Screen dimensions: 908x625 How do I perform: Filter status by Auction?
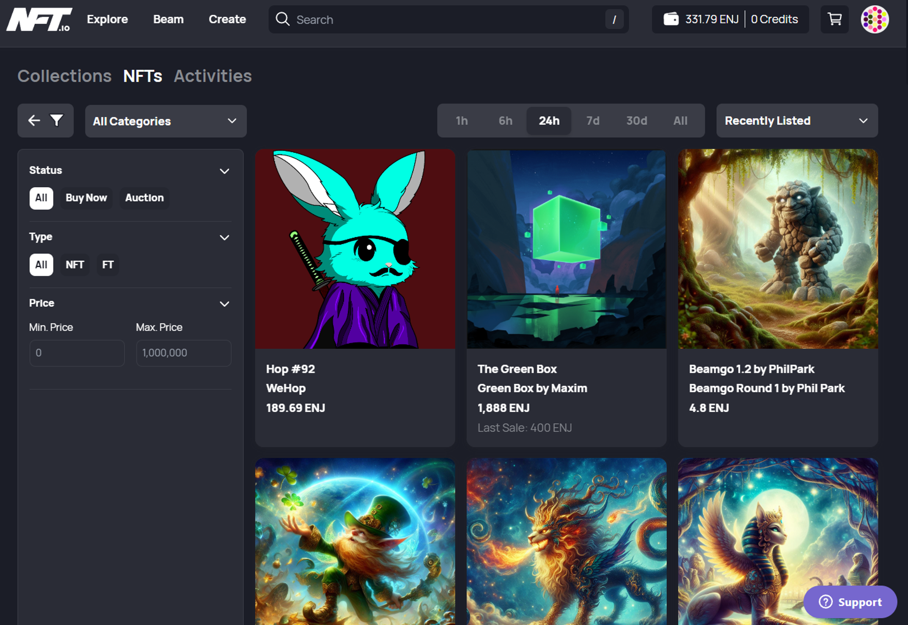(x=144, y=198)
